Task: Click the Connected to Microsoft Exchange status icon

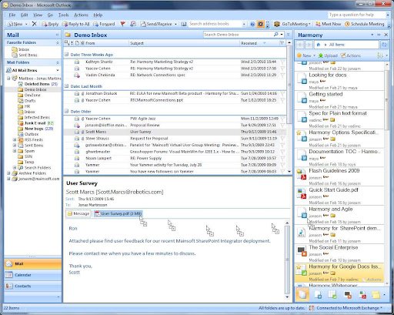Action: 312,308
